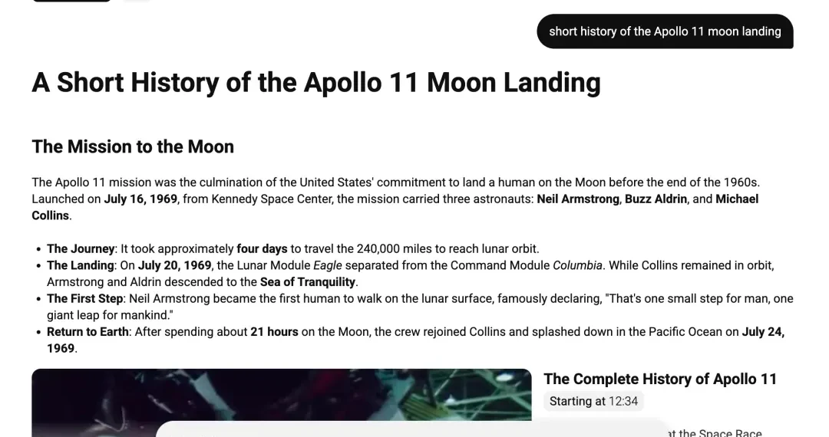Click the italic word "Columbia"
This screenshot has height=437, width=829.
[577, 265]
